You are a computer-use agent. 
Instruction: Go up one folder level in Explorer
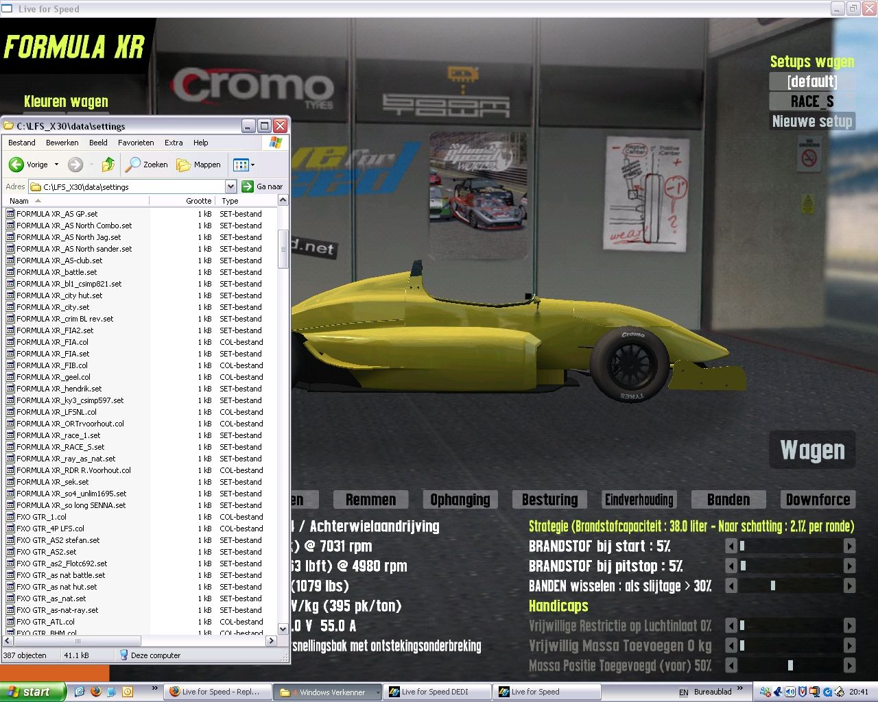(x=108, y=165)
